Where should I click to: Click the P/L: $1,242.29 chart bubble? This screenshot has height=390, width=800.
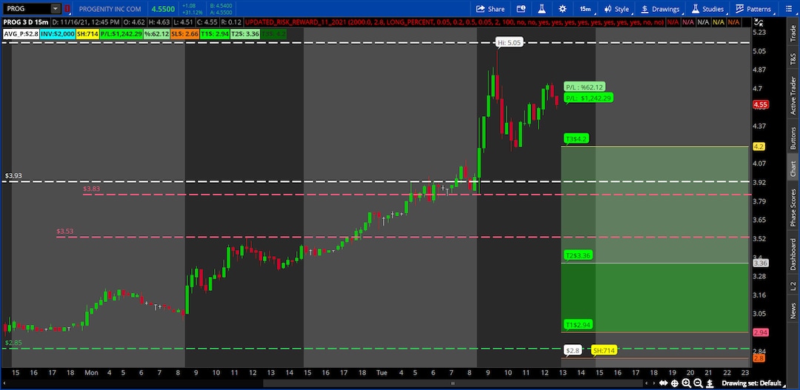click(x=587, y=98)
